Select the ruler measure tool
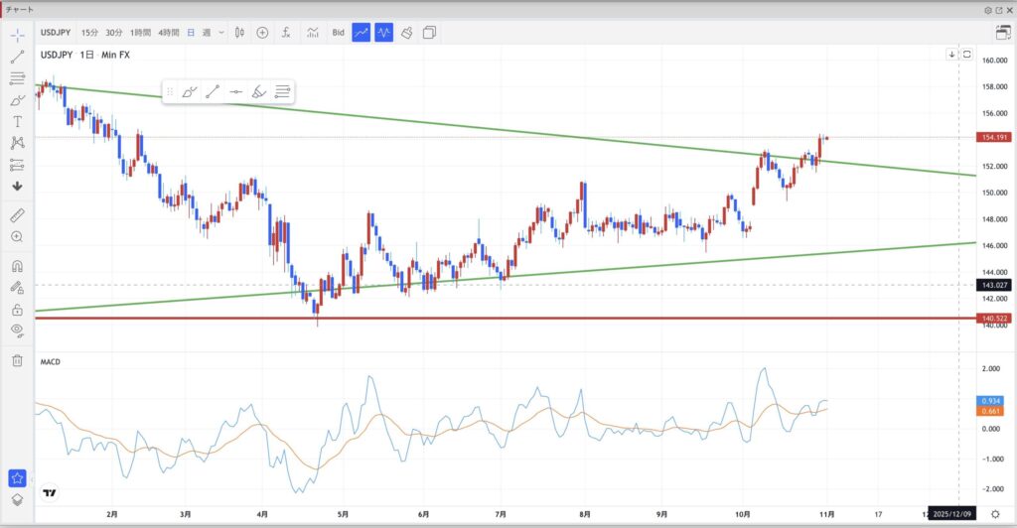Image resolution: width=1017 pixels, height=528 pixels. [17, 215]
